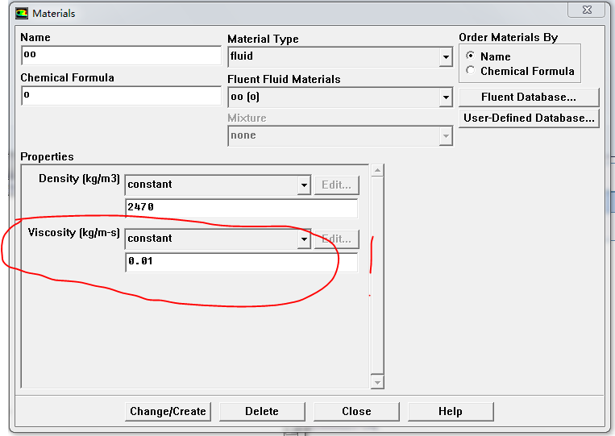Viewport: 615px width, 436px height.
Task: Click the Delete button
Action: 261,411
